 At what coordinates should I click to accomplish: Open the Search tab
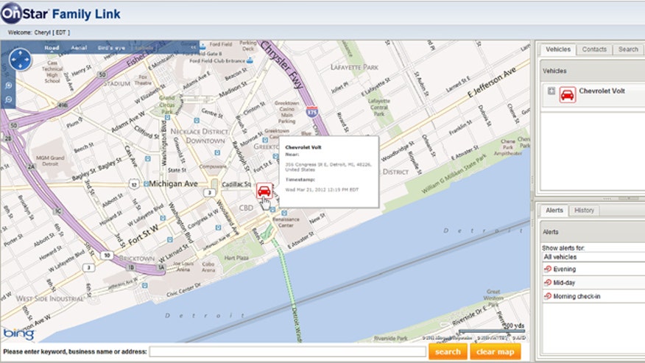[x=628, y=49]
